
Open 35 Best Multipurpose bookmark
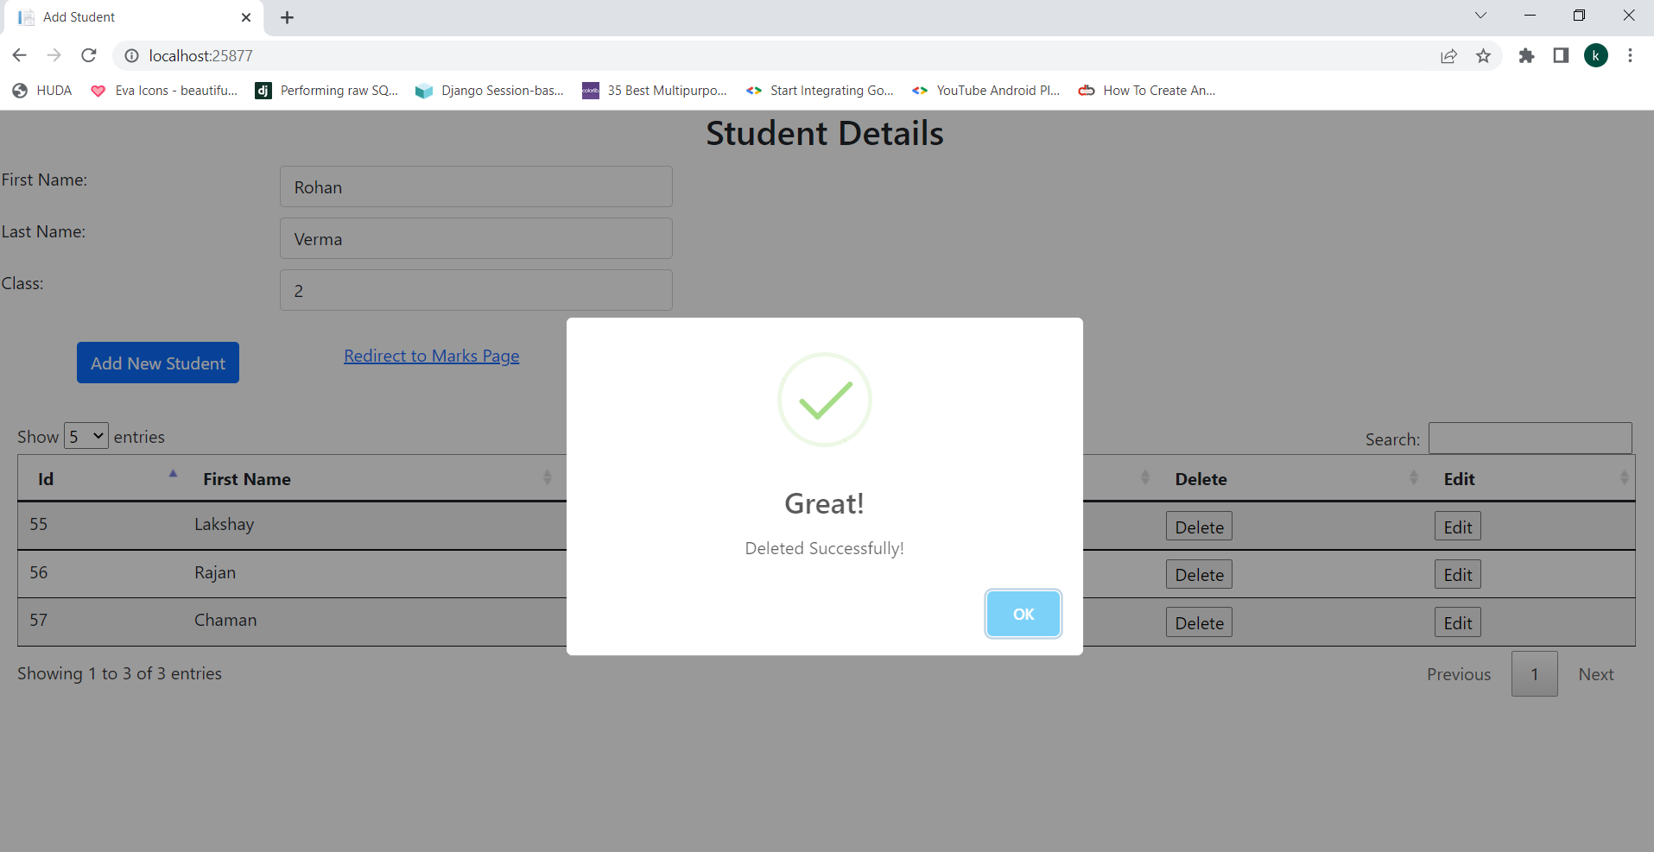click(x=655, y=91)
